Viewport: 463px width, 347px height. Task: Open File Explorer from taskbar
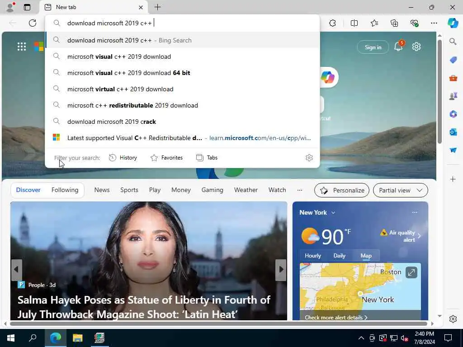click(x=78, y=338)
